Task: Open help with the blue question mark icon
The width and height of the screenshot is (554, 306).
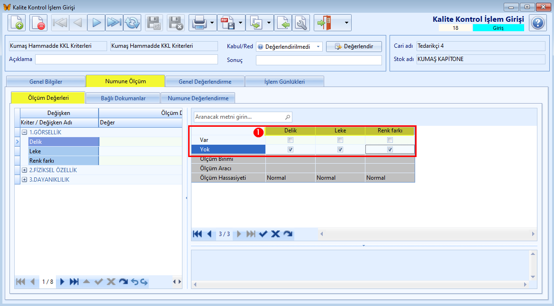Action: pos(538,23)
